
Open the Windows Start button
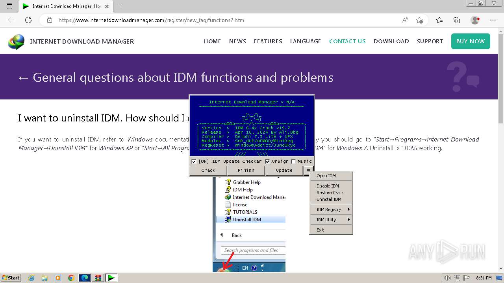pyautogui.click(x=11, y=277)
